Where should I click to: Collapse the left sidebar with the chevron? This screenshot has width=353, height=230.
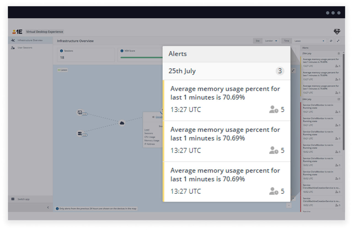click(x=48, y=207)
